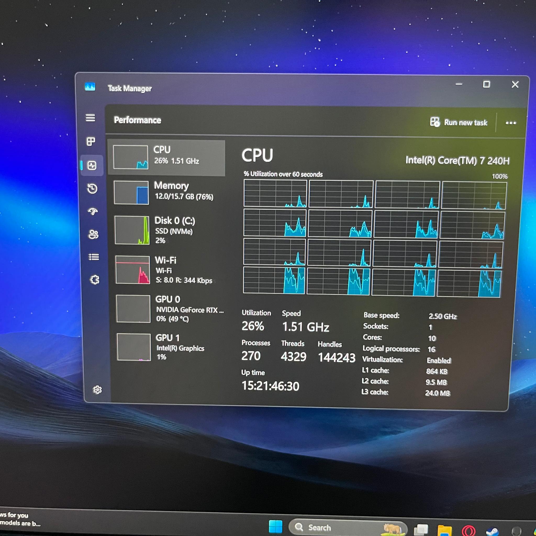The image size is (536, 536).
Task: Click the up time value 15:21:46:30
Action: click(271, 386)
